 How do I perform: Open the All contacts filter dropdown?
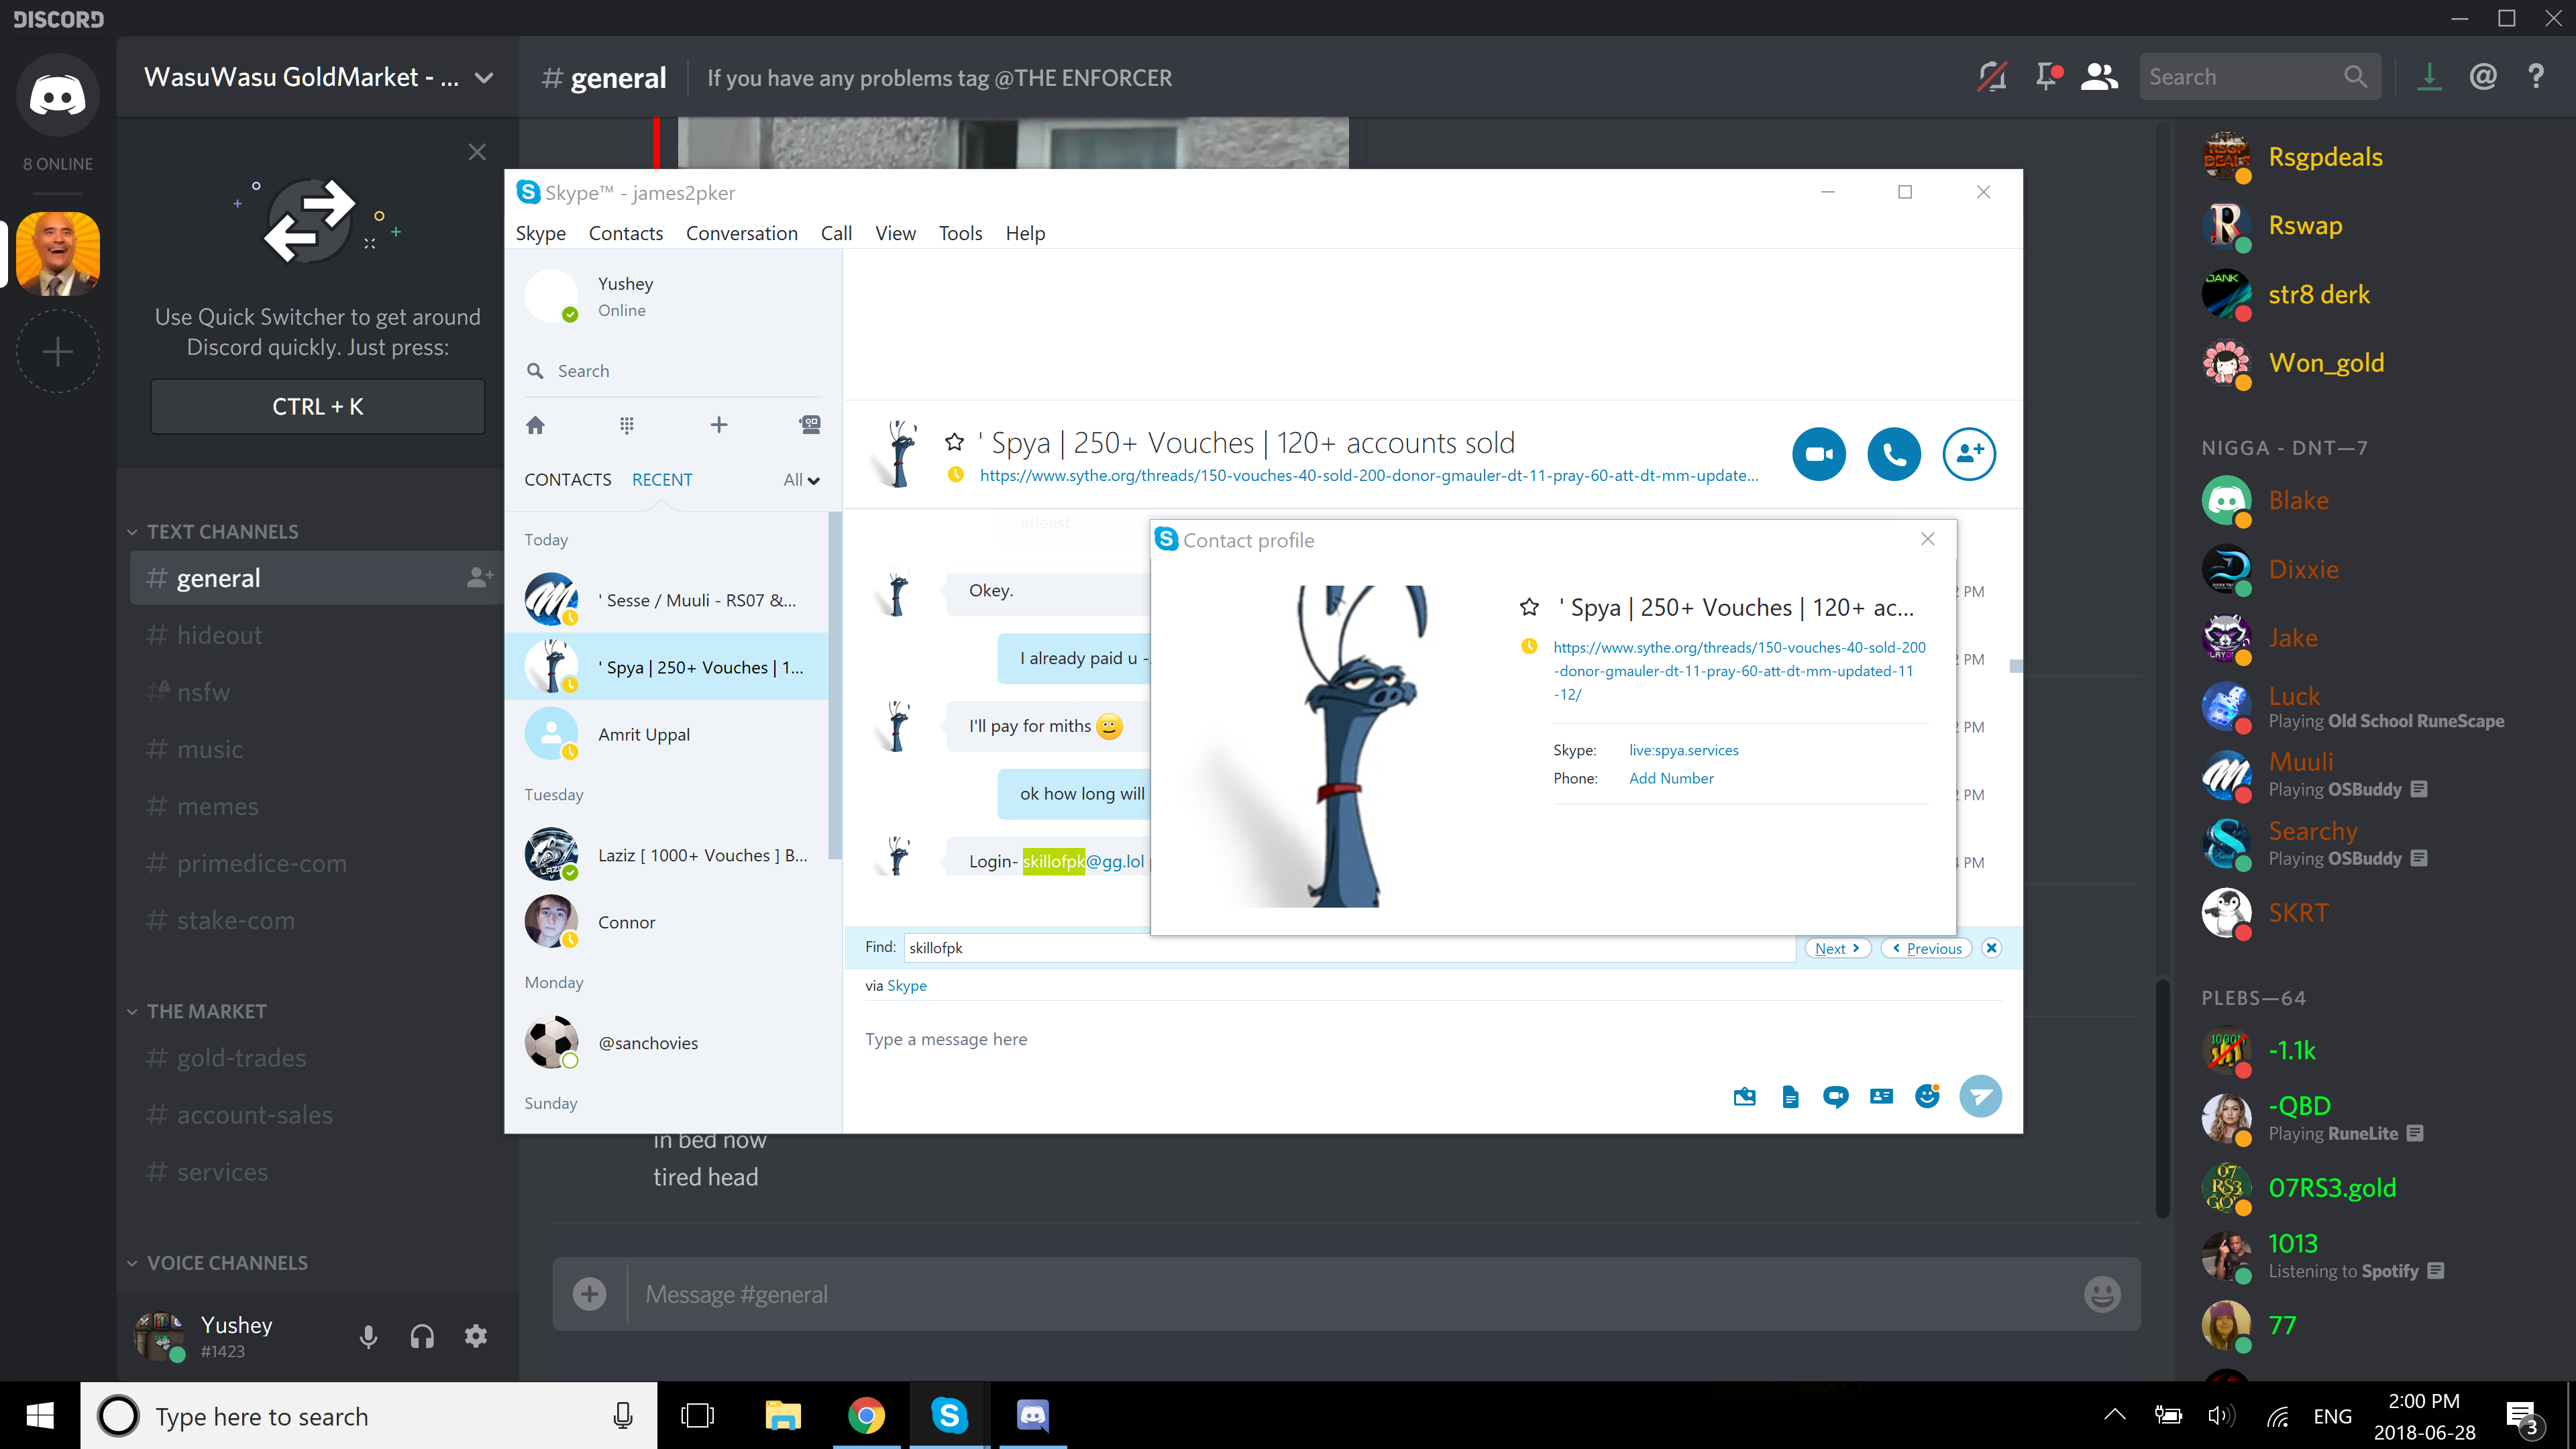(801, 480)
